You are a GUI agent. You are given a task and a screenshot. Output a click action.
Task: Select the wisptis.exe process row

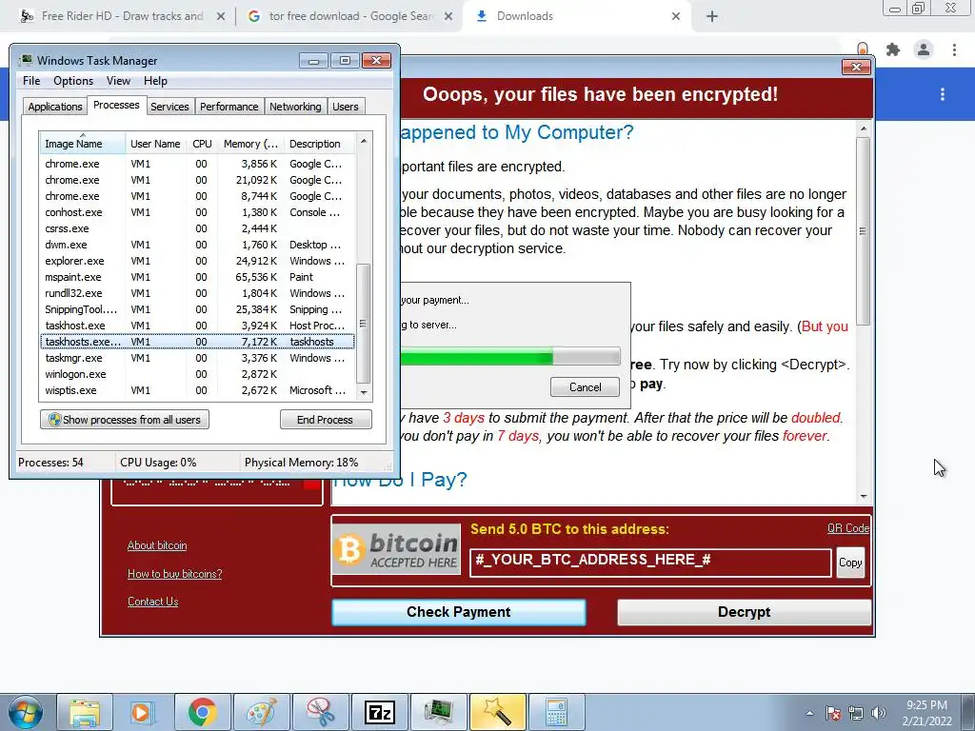(197, 390)
